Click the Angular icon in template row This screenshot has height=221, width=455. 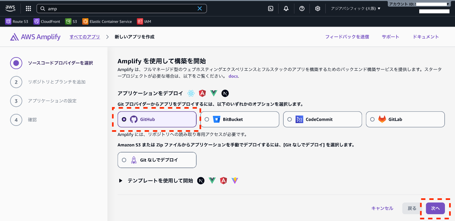(x=223, y=181)
